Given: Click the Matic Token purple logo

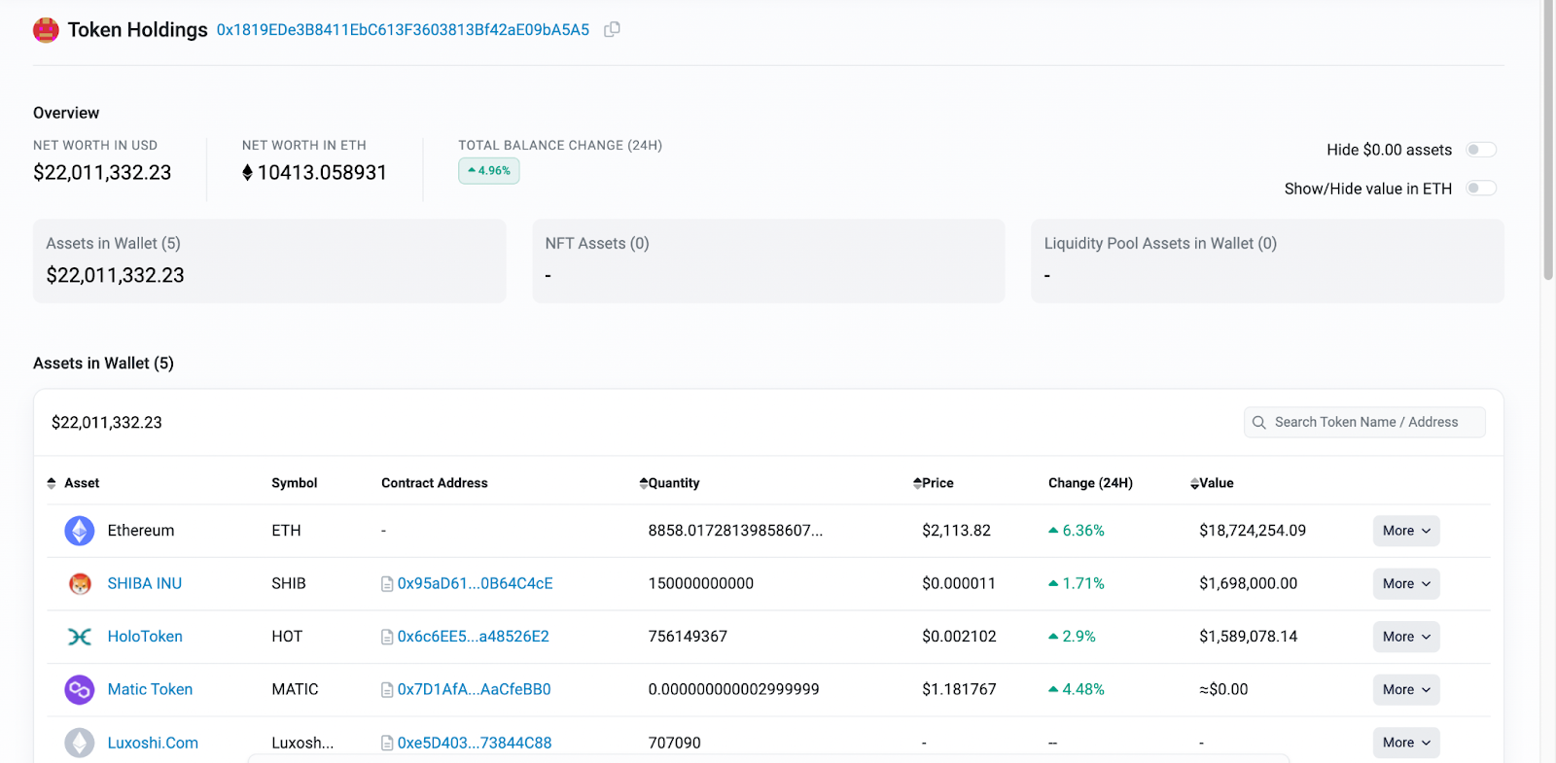Looking at the screenshot, I should (80, 689).
